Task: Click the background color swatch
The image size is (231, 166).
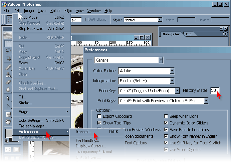Action: click(14, 140)
